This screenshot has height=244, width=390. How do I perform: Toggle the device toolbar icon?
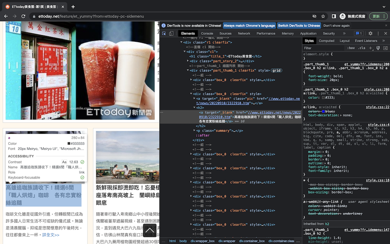pos(171,33)
